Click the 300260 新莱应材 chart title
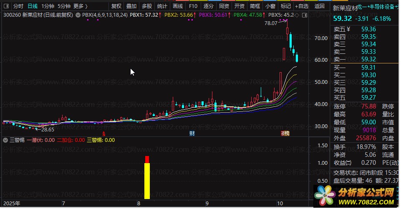This screenshot has width=401, height=209. pos(38,15)
